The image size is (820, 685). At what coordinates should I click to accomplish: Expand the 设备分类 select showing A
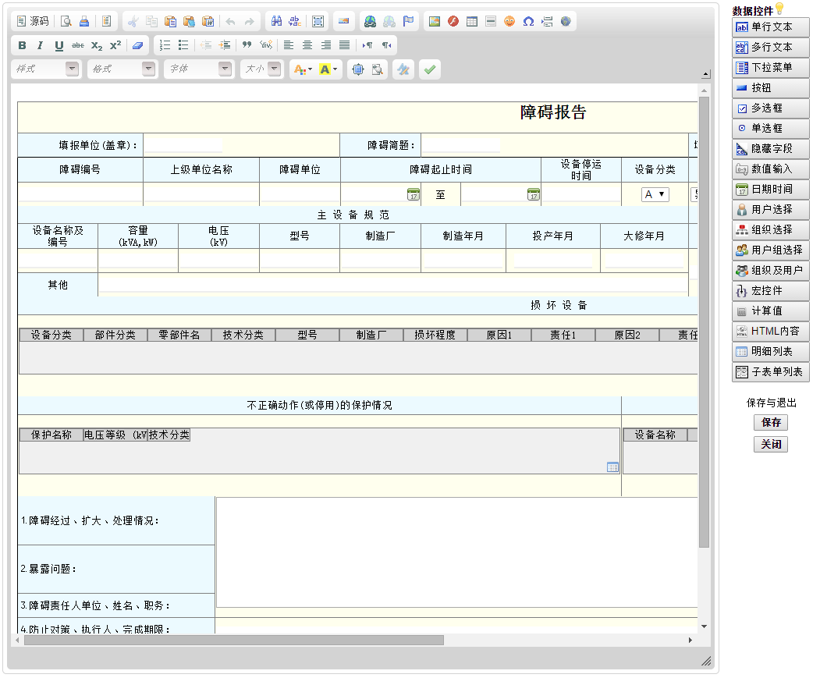pyautogui.click(x=655, y=195)
